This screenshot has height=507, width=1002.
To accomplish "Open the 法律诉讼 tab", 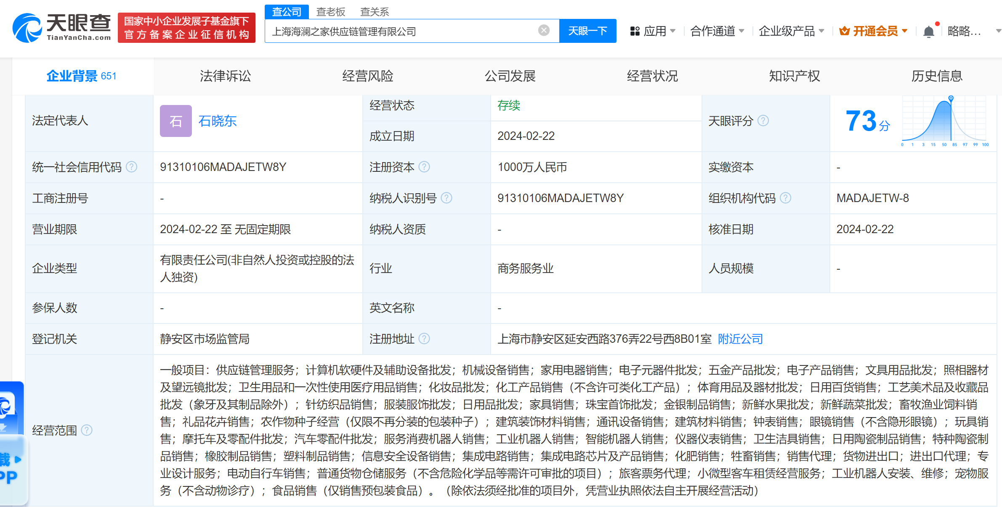I will [225, 76].
